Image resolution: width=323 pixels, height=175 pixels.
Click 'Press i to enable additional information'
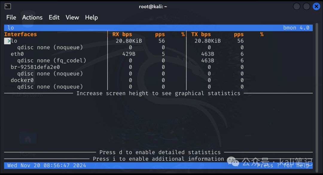click(x=159, y=159)
